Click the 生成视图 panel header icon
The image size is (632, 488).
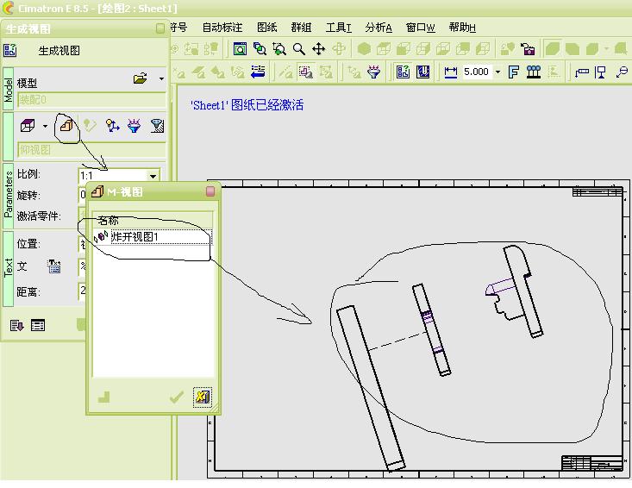[x=9, y=50]
